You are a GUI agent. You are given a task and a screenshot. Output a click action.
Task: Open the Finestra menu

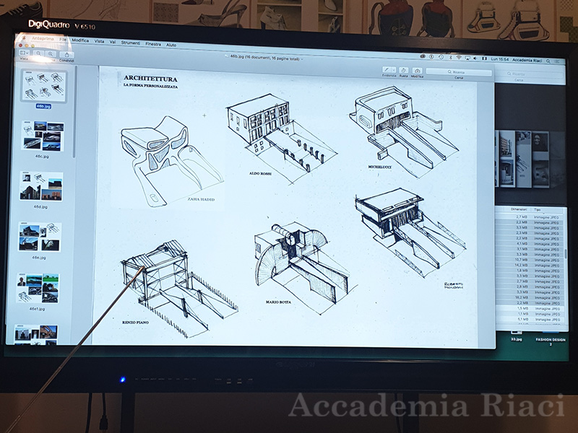(153, 44)
